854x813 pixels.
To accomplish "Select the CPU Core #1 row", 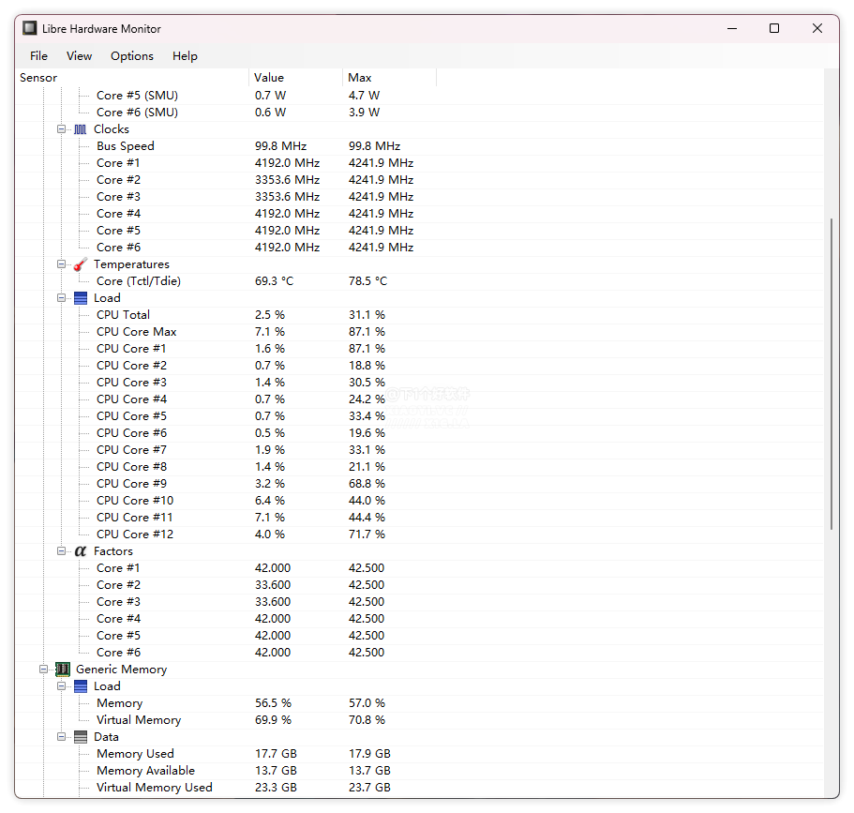I will 419,349.
